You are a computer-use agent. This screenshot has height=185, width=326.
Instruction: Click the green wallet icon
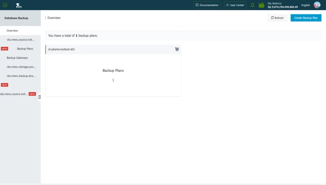(x=261, y=5)
